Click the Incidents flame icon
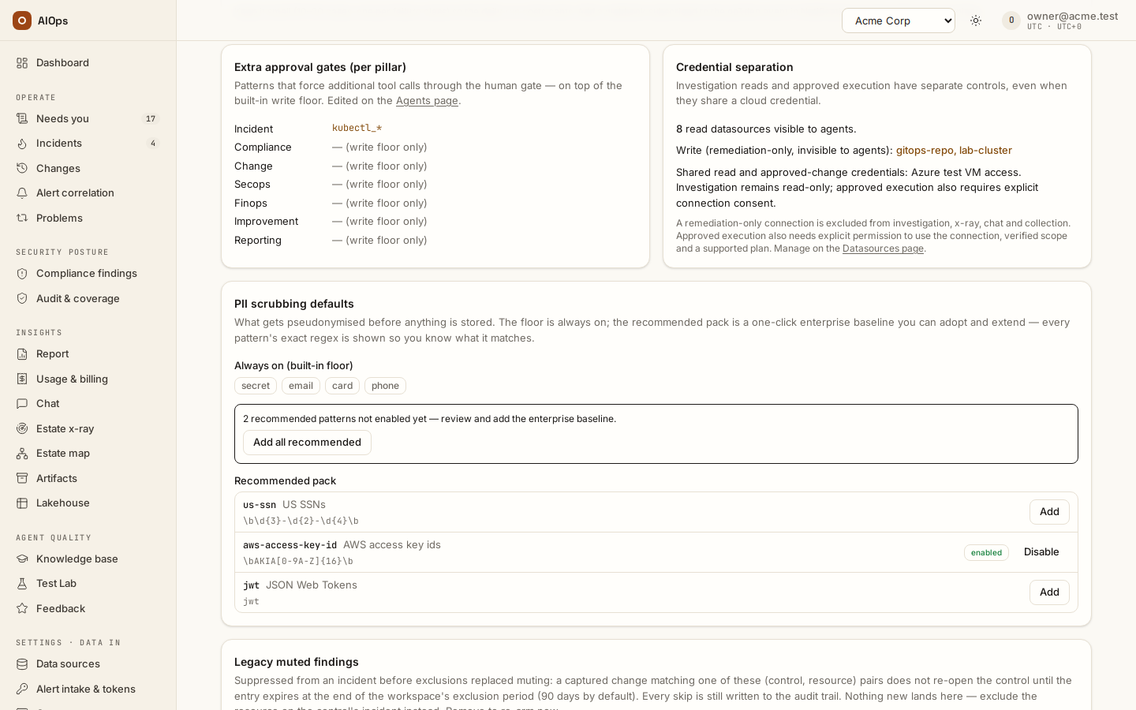This screenshot has height=710, width=1136. pyautogui.click(x=22, y=144)
